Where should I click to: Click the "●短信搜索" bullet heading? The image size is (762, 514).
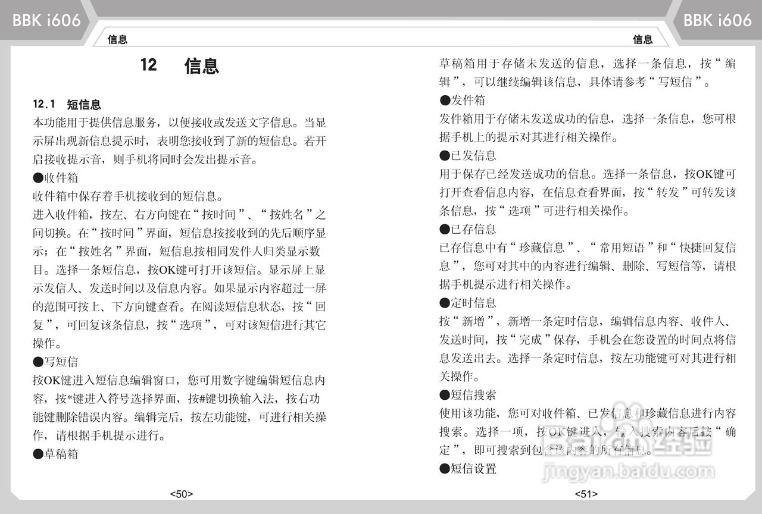pyautogui.click(x=468, y=395)
